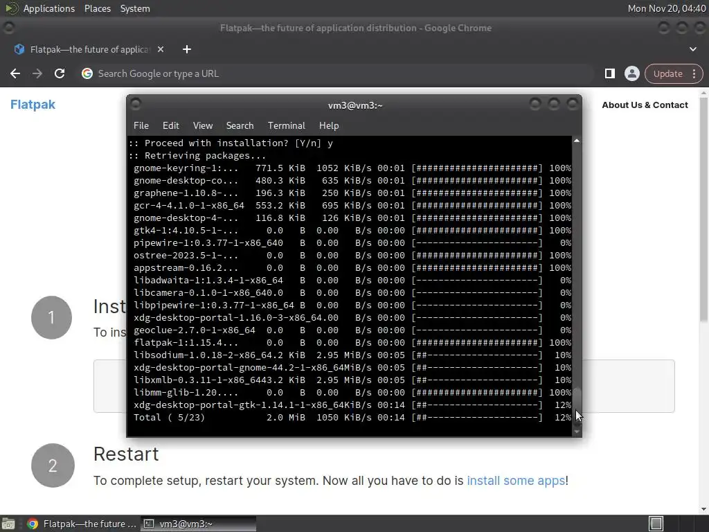
Task: Open terminal Edit menu
Action: tap(170, 126)
